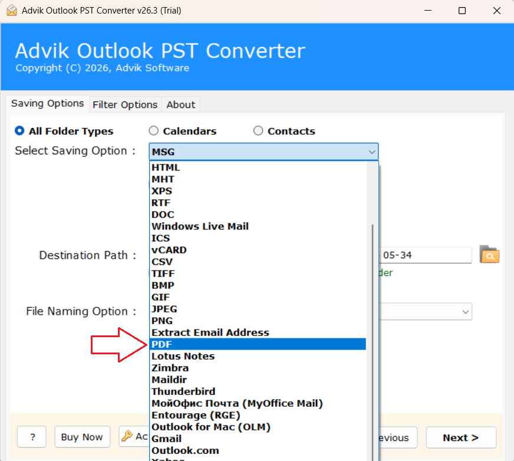The height and width of the screenshot is (461, 514).
Task: Collapse the MSG saving option combo box
Action: pos(263,152)
